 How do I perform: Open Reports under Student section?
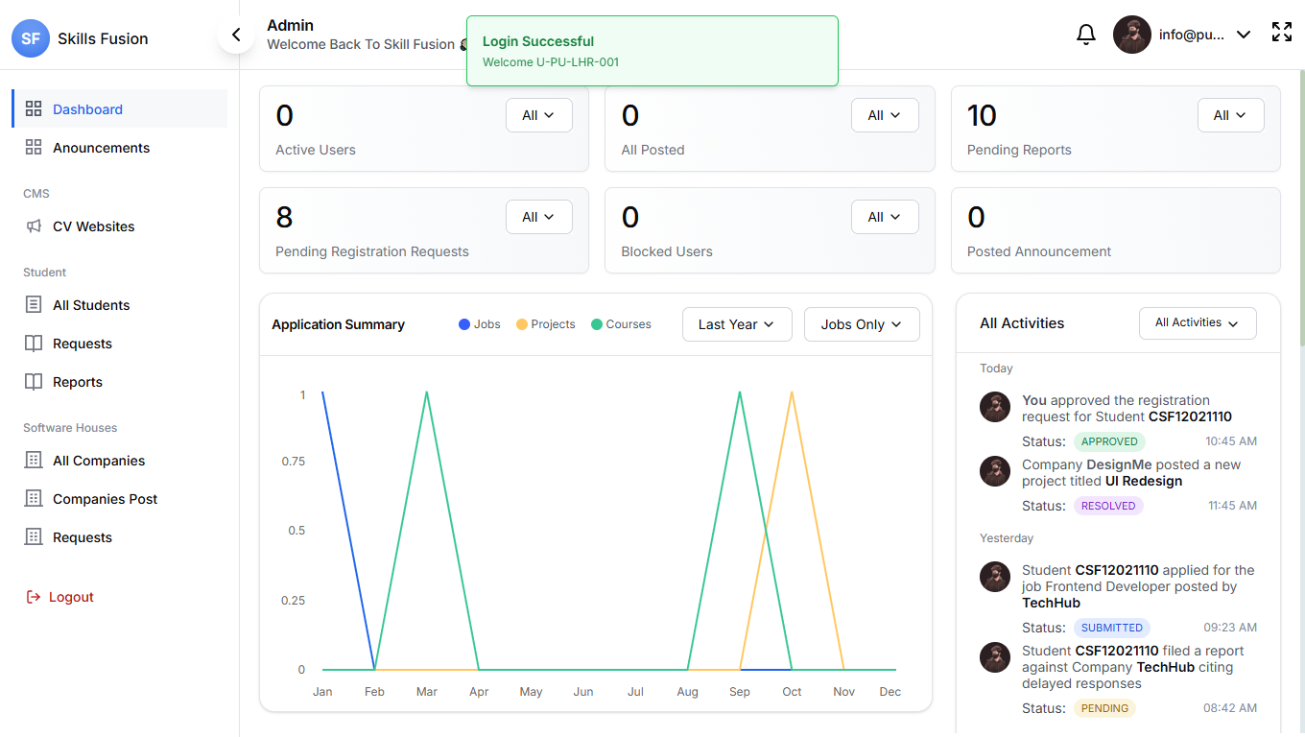77,382
